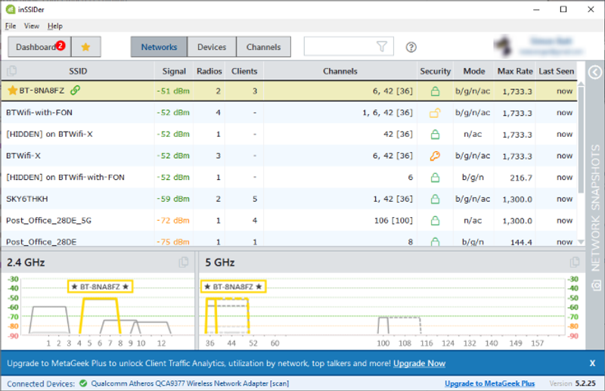The width and height of the screenshot is (605, 391).
Task: Copy the 2.4 GHz graph via copy icon
Action: 184,262
